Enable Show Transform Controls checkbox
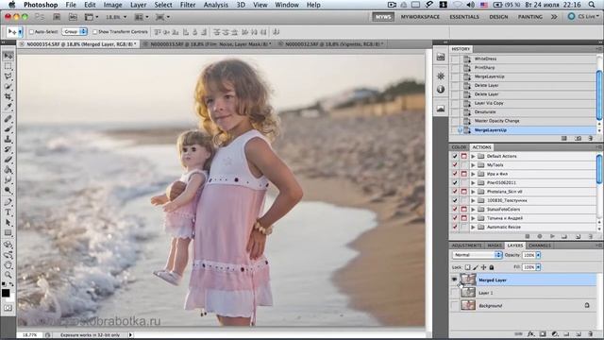Screen dimensions: 604x340 [x=94, y=32]
